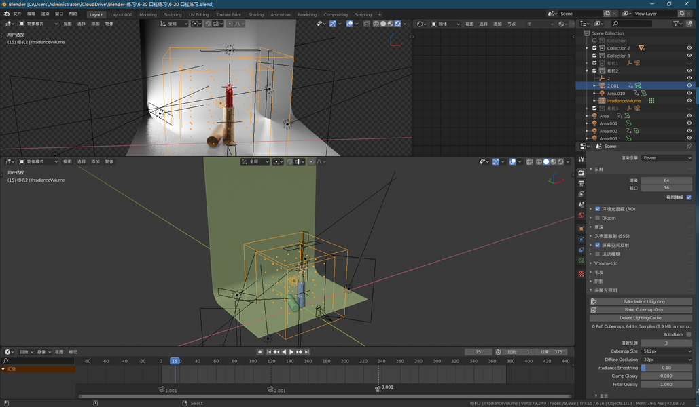Jump to the timeline end frame
The width and height of the screenshot is (699, 407).
click(x=307, y=352)
